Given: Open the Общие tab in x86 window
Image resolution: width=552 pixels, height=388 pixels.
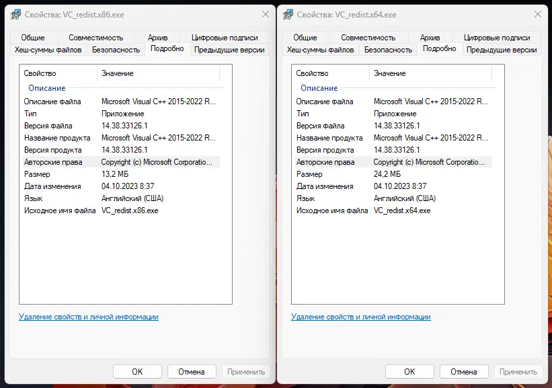Looking at the screenshot, I should tap(32, 38).
